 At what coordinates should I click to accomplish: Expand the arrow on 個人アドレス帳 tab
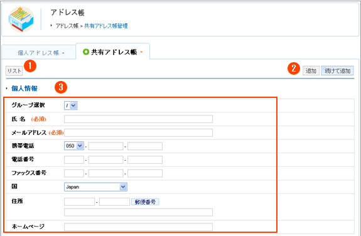[x=63, y=53]
